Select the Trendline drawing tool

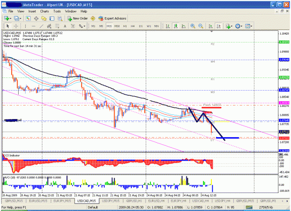click(x=41, y=26)
